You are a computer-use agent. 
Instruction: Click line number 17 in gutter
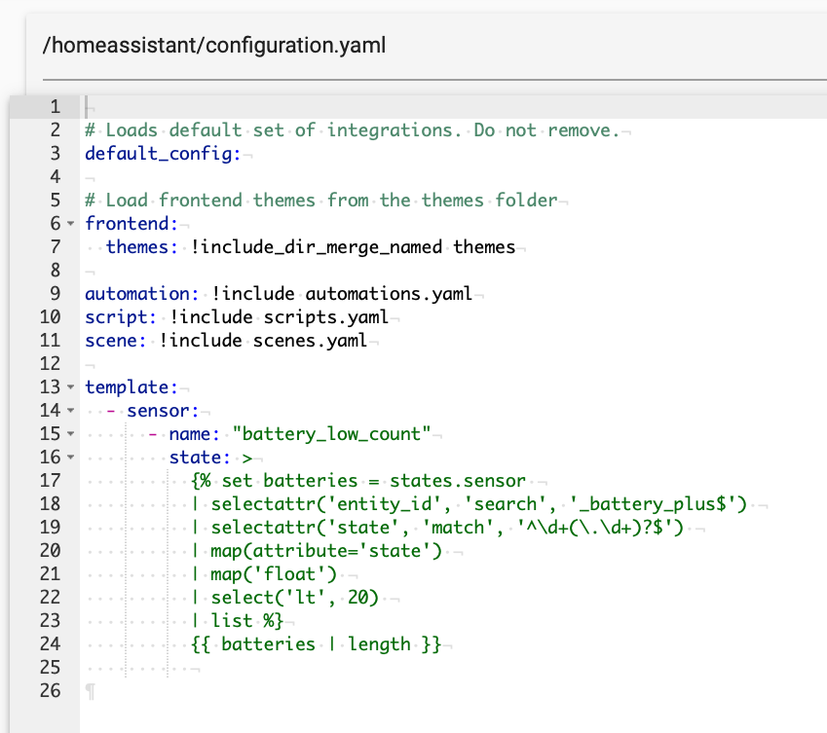(x=50, y=481)
